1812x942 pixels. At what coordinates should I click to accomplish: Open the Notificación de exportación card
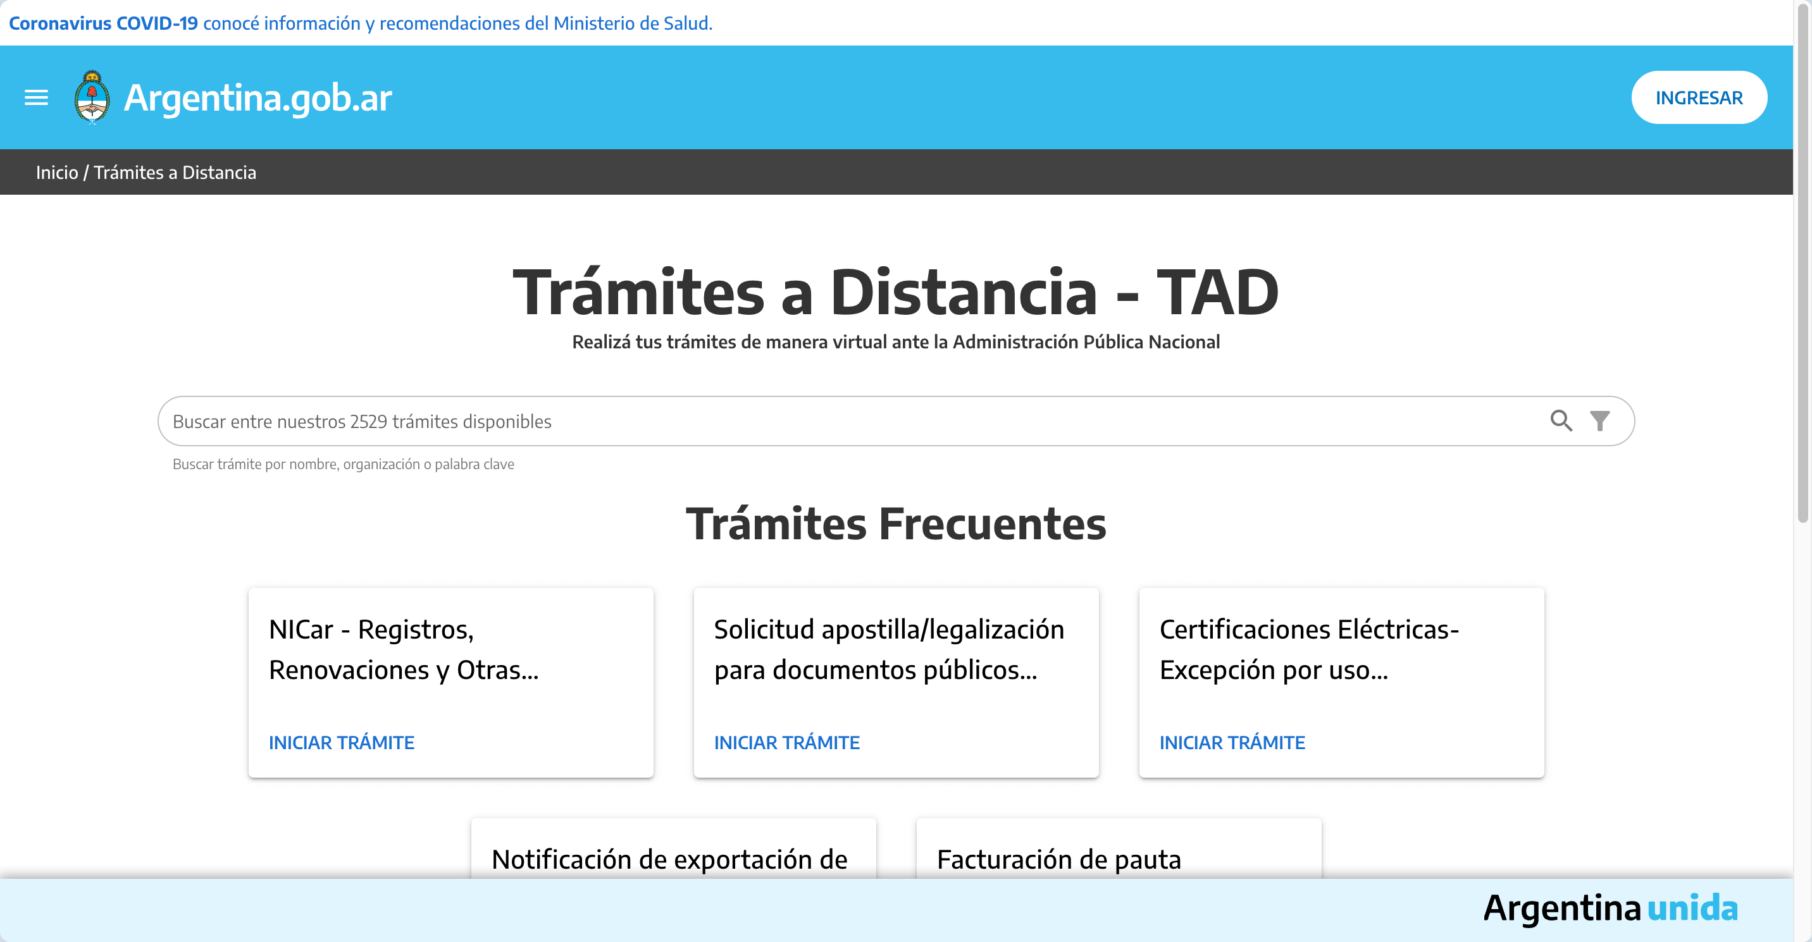(674, 848)
